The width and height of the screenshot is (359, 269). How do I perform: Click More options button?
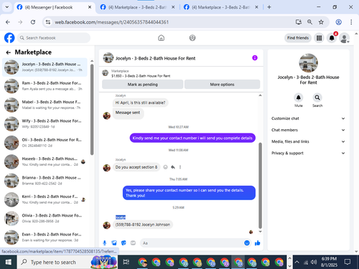[222, 85]
